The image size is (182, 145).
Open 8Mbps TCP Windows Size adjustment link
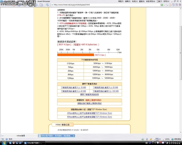[x=89, y=117]
